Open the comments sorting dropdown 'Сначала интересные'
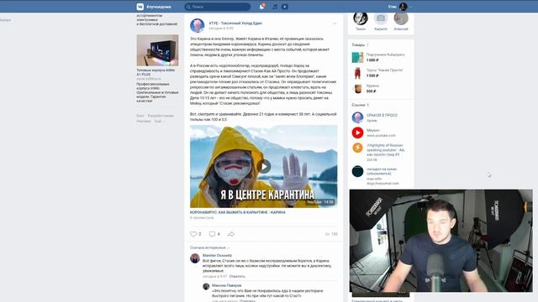 point(209,247)
